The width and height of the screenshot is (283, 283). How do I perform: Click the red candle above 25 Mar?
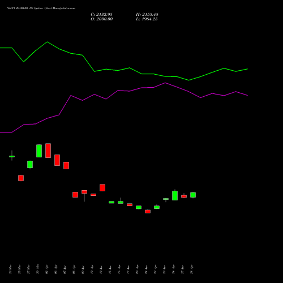coord(21,178)
